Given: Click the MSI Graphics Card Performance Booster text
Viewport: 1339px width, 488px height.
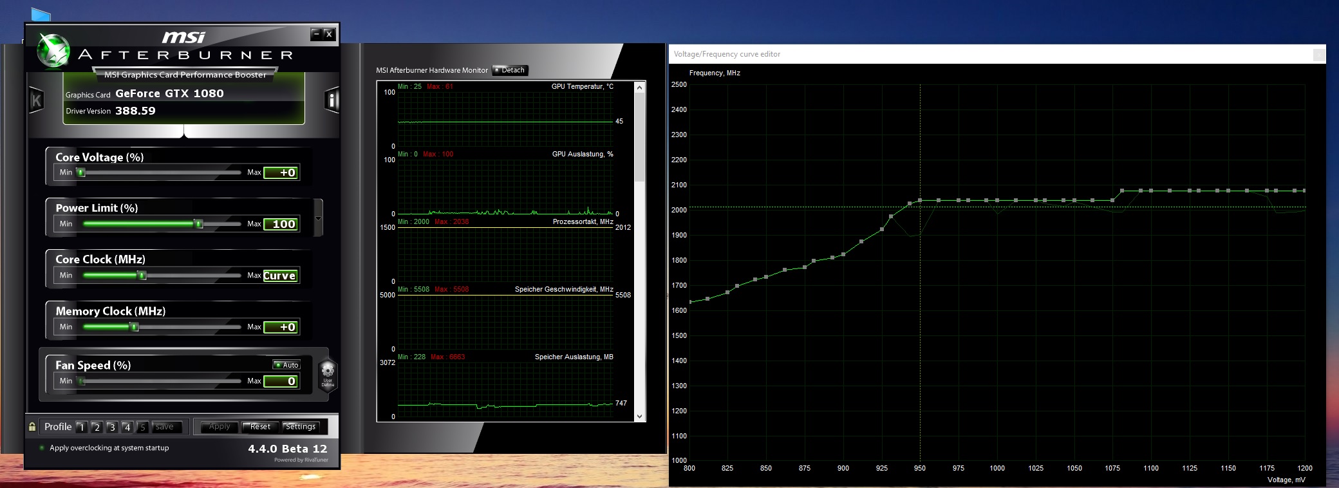Looking at the screenshot, I should click(185, 75).
